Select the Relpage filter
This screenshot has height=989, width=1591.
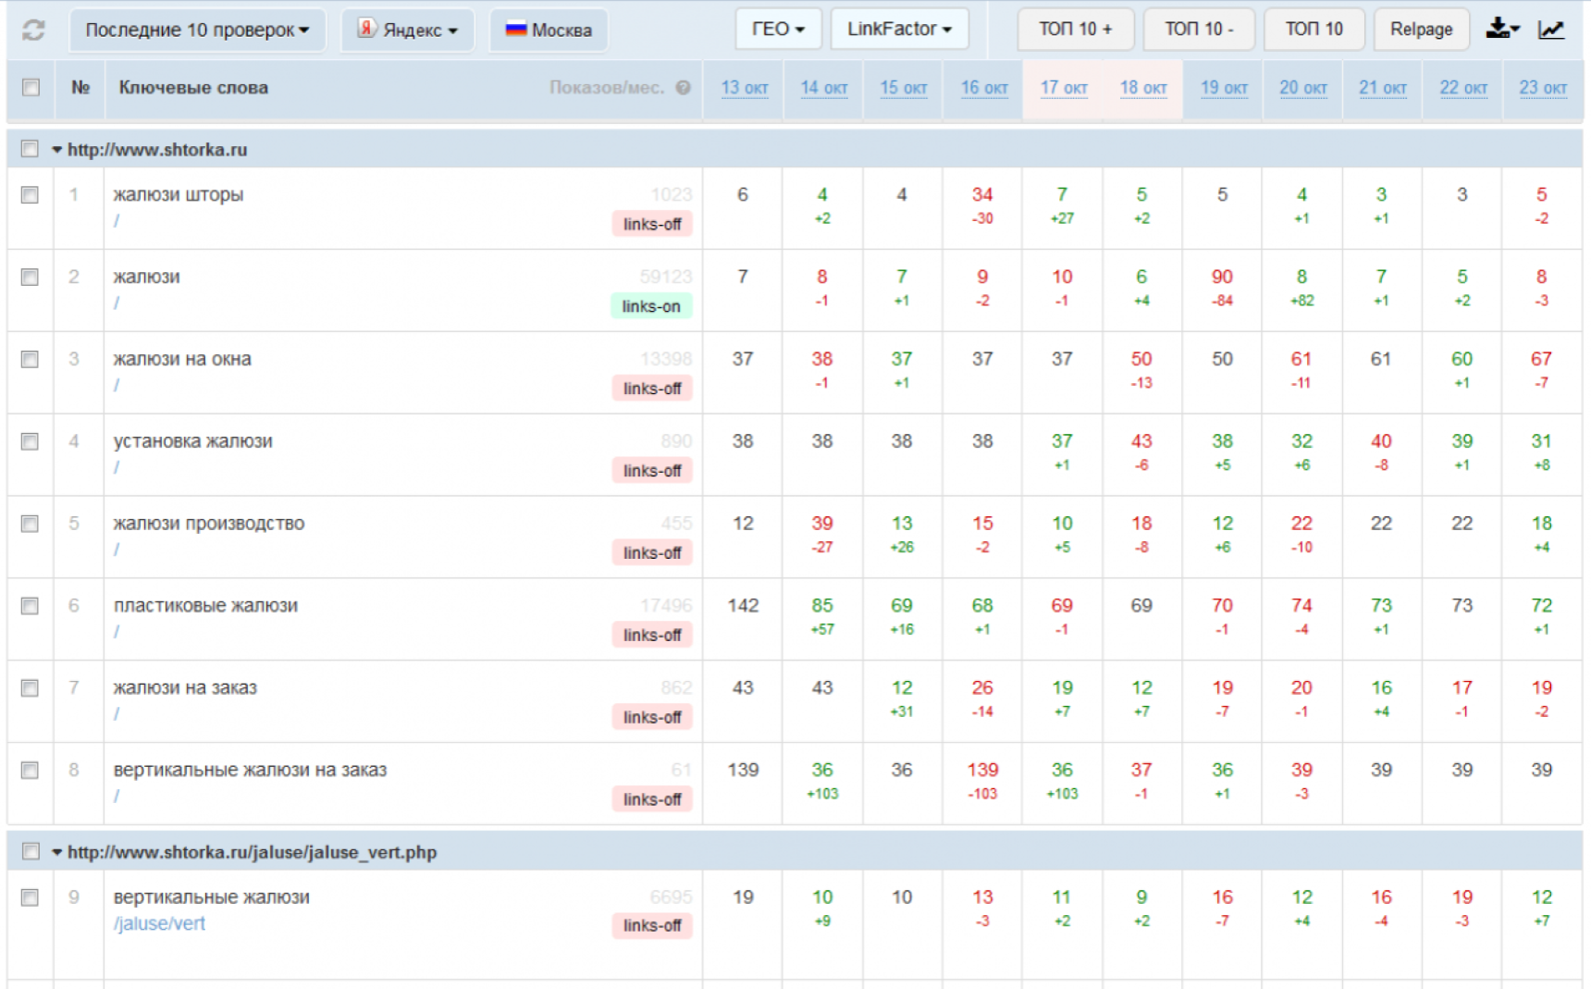tap(1421, 29)
